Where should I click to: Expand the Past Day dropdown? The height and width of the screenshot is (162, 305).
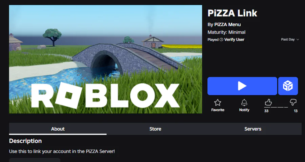pyautogui.click(x=290, y=39)
